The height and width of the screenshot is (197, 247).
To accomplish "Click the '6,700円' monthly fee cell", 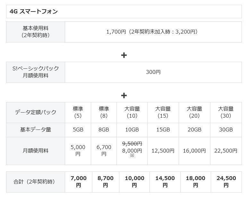I will [x=104, y=151].
